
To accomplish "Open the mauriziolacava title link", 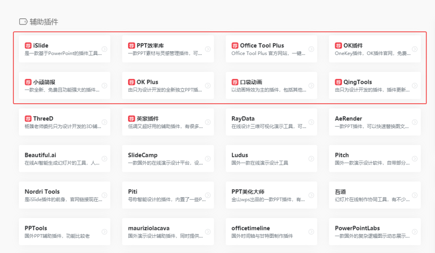I will [x=149, y=228].
